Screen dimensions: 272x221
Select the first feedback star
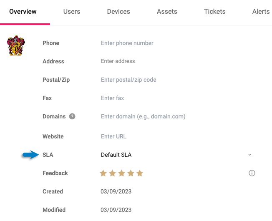point(103,173)
